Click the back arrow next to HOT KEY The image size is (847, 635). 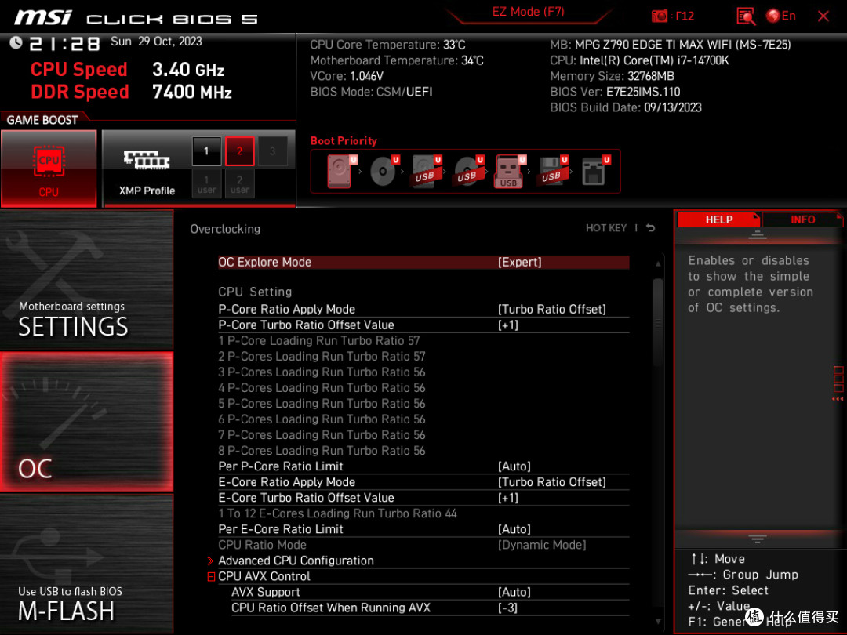point(650,228)
